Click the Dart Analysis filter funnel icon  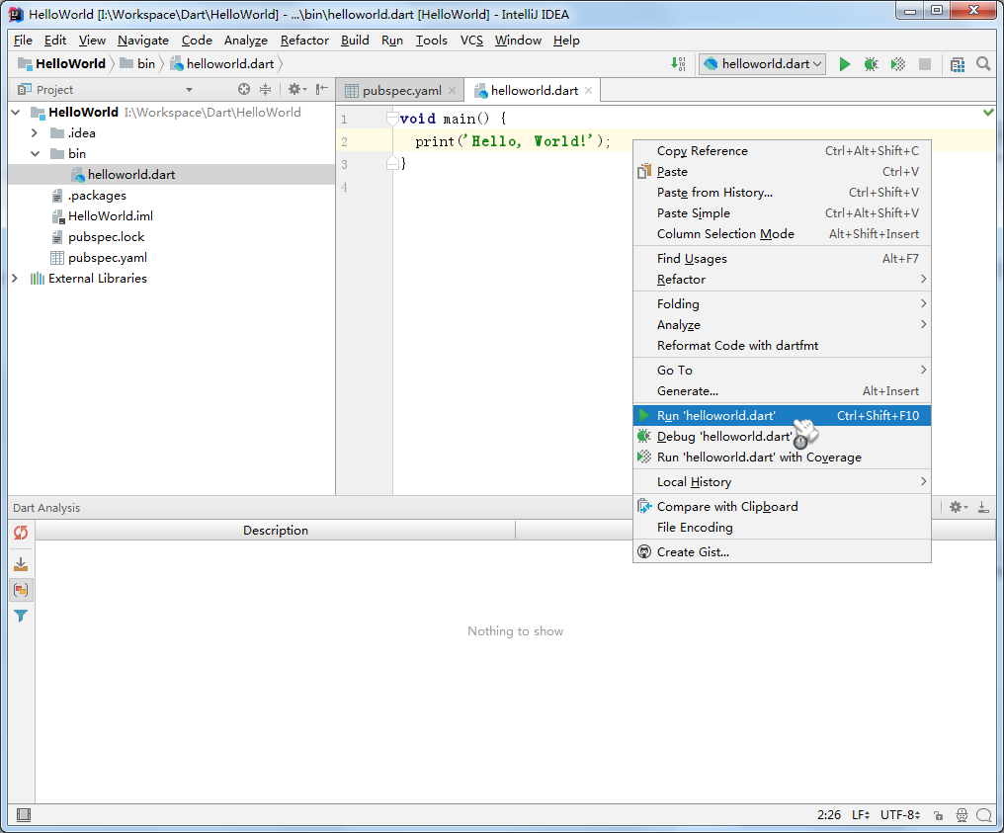21,616
